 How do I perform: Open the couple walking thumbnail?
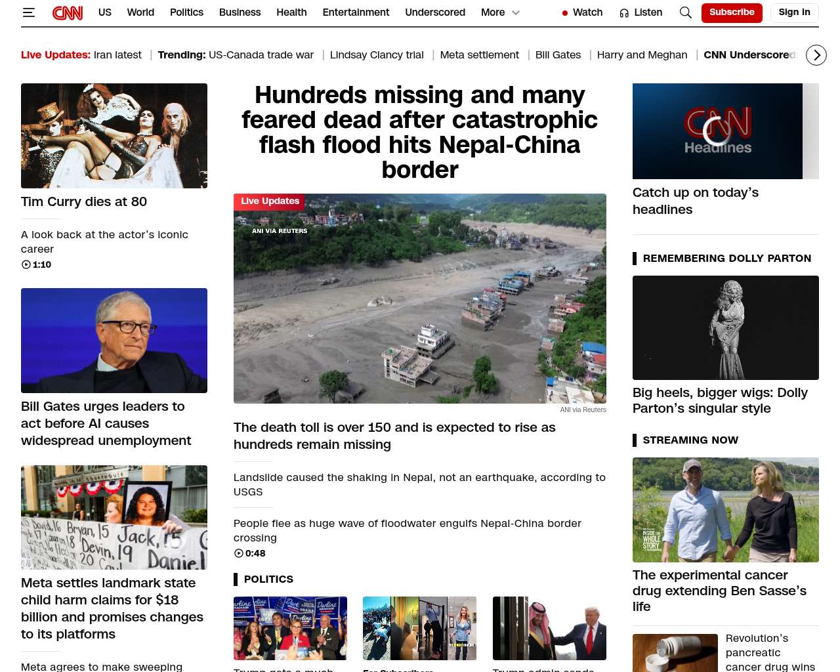point(726,510)
